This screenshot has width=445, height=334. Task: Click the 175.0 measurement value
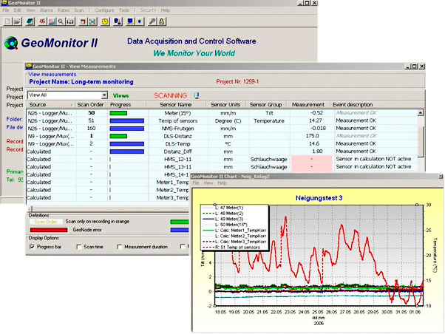[x=312, y=136]
